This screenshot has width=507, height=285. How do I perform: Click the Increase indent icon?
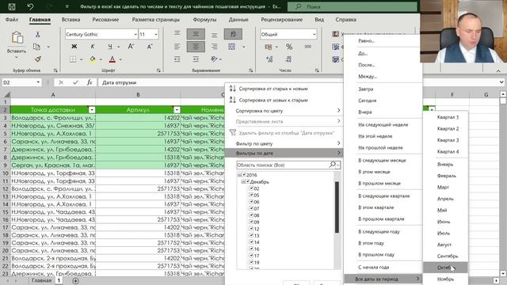[x=196, y=59]
